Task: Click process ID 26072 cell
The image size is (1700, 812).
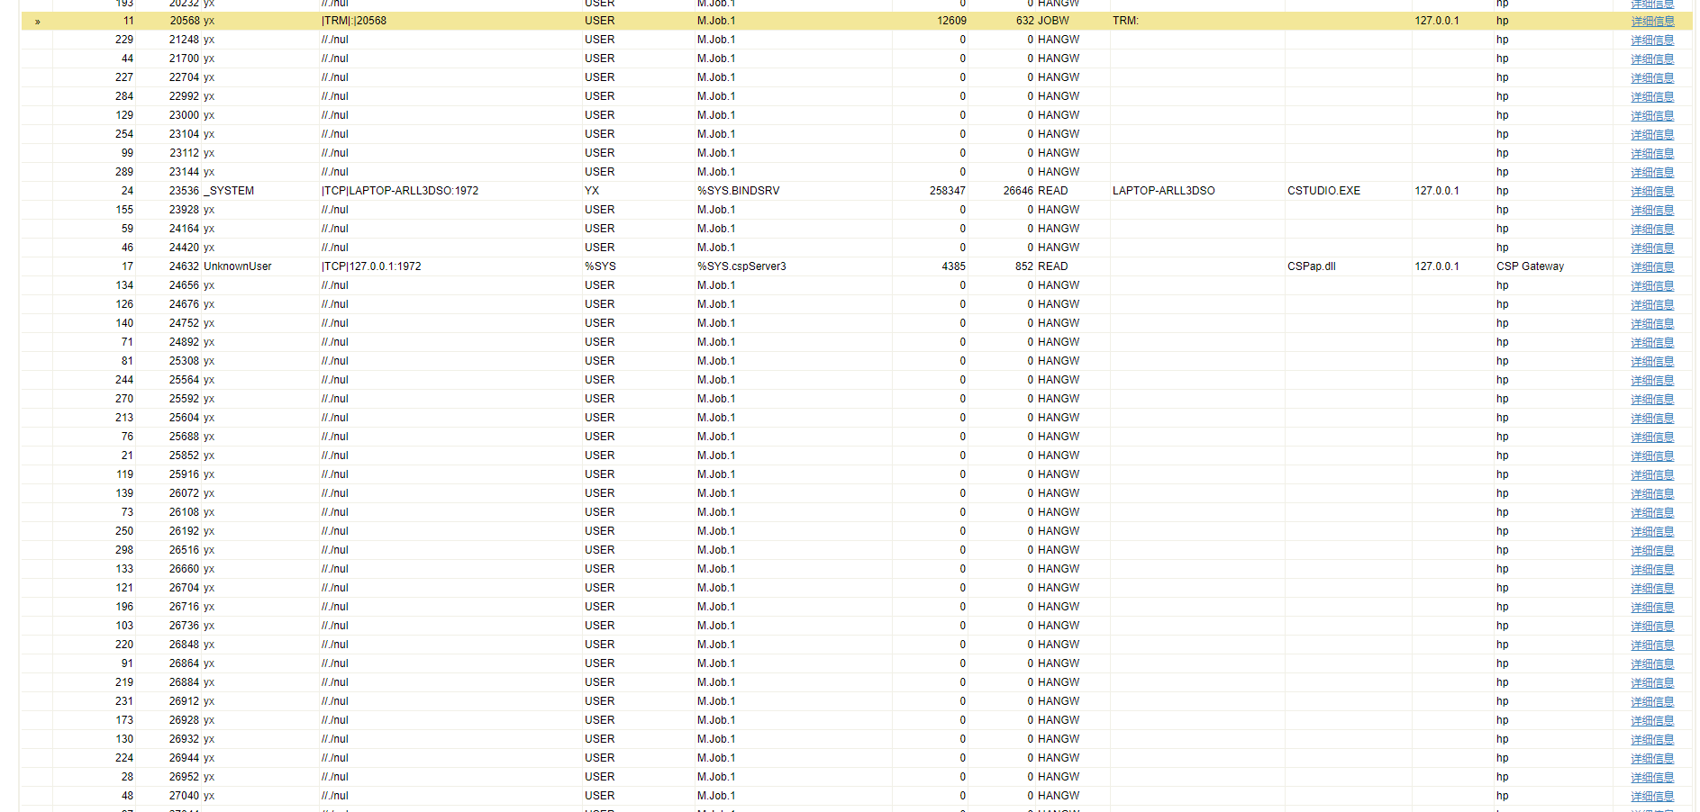Action: click(184, 493)
